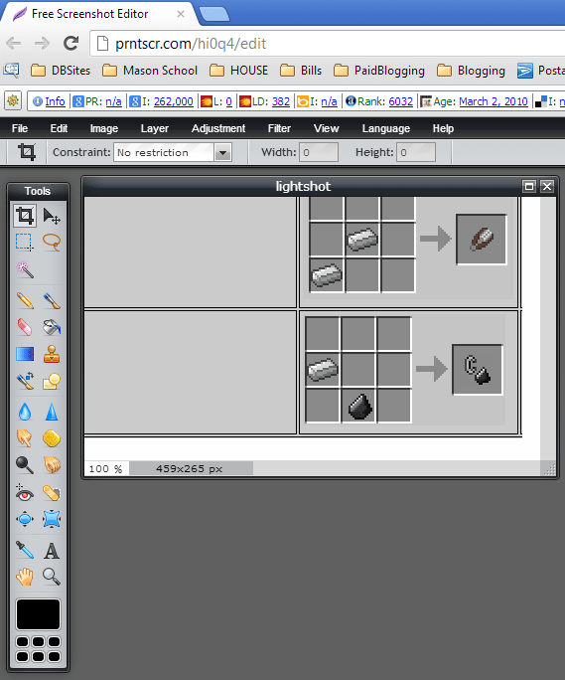Open the PaidBlogging bookmarks folder

(379, 71)
